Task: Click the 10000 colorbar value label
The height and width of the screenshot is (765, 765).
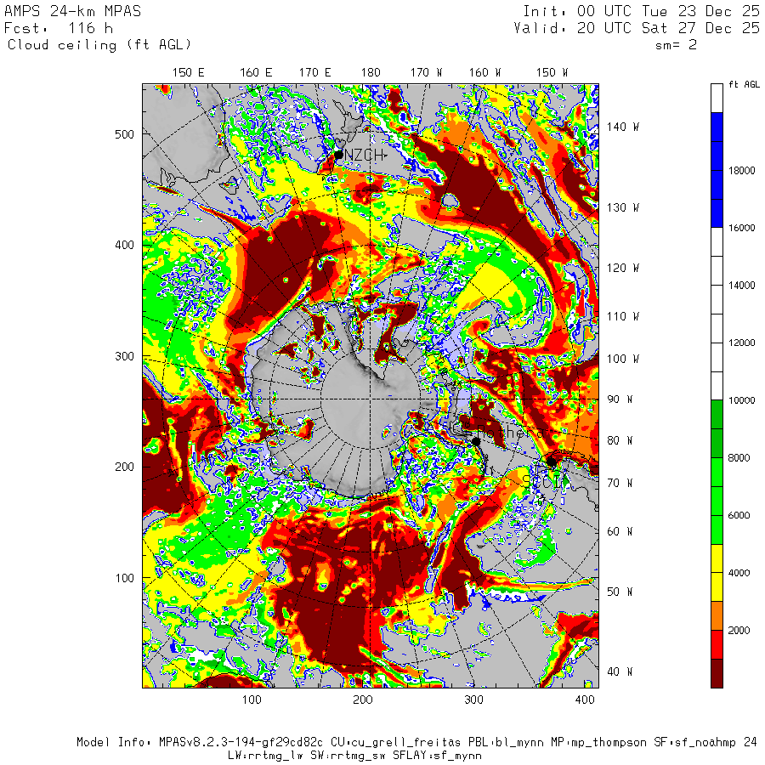Action: coord(741,400)
